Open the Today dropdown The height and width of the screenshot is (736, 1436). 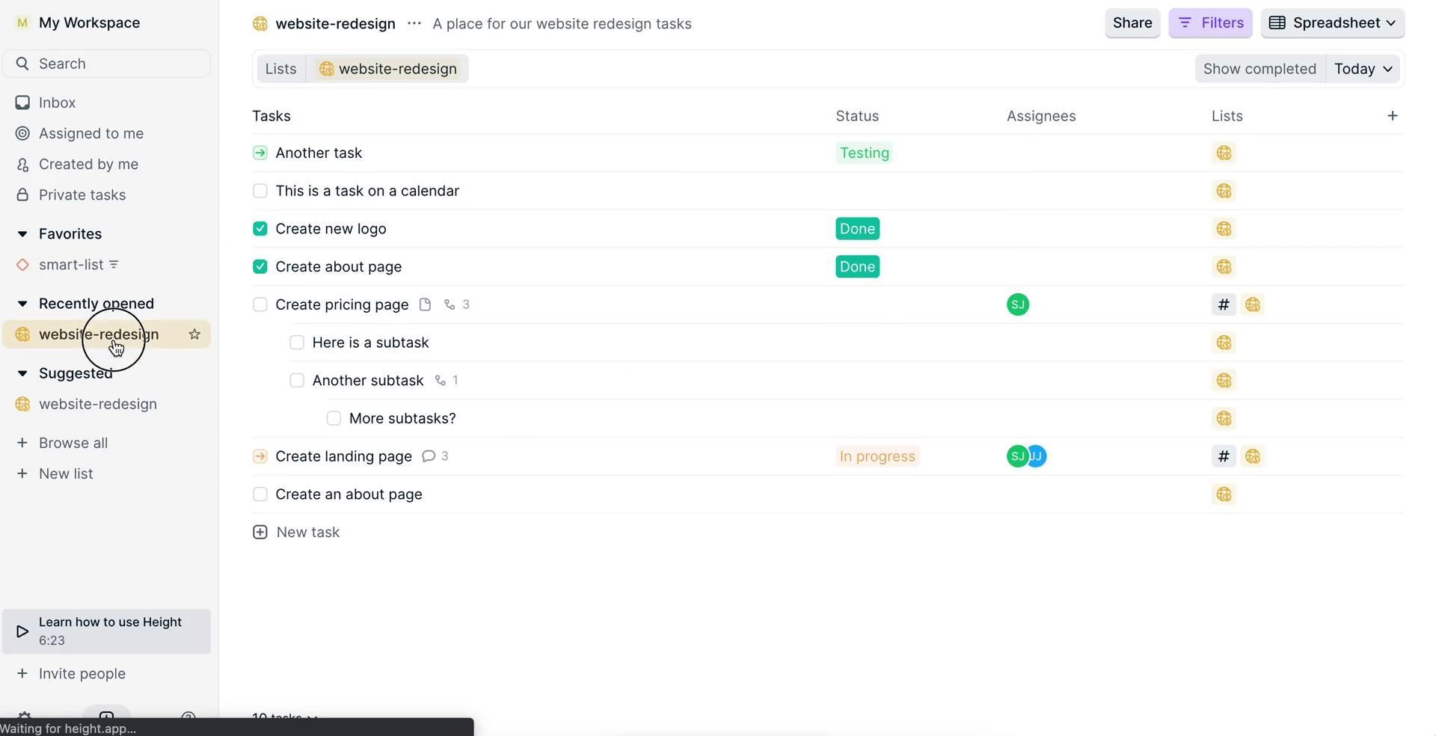point(1363,69)
